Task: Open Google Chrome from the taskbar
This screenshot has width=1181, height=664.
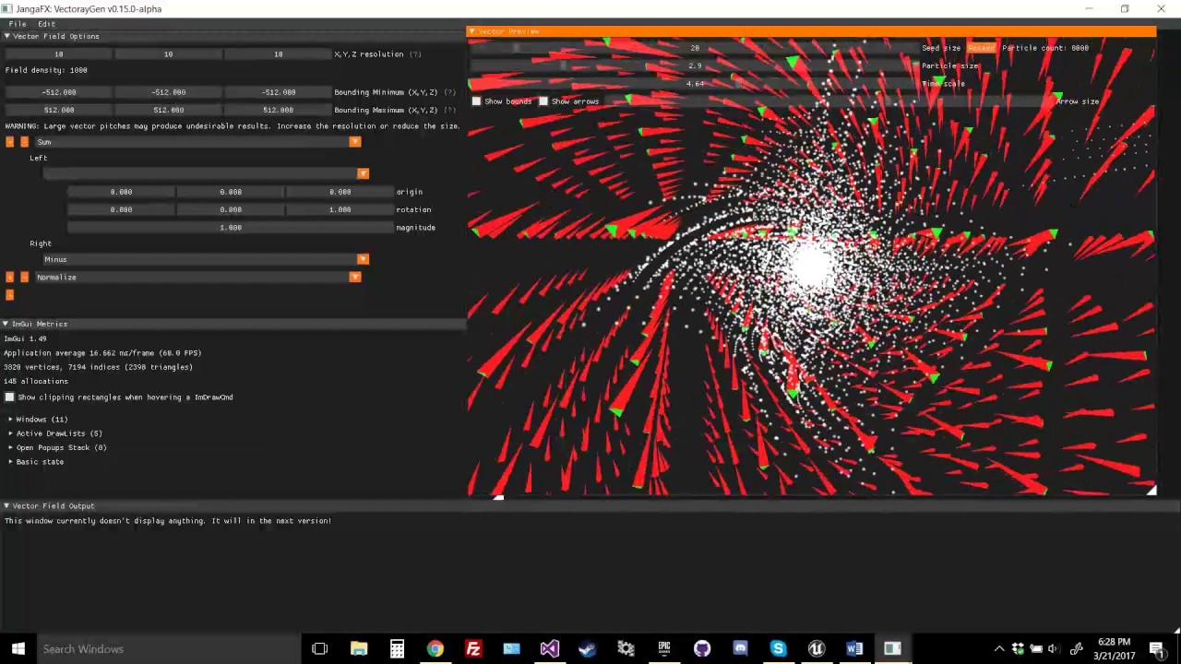Action: click(x=435, y=649)
